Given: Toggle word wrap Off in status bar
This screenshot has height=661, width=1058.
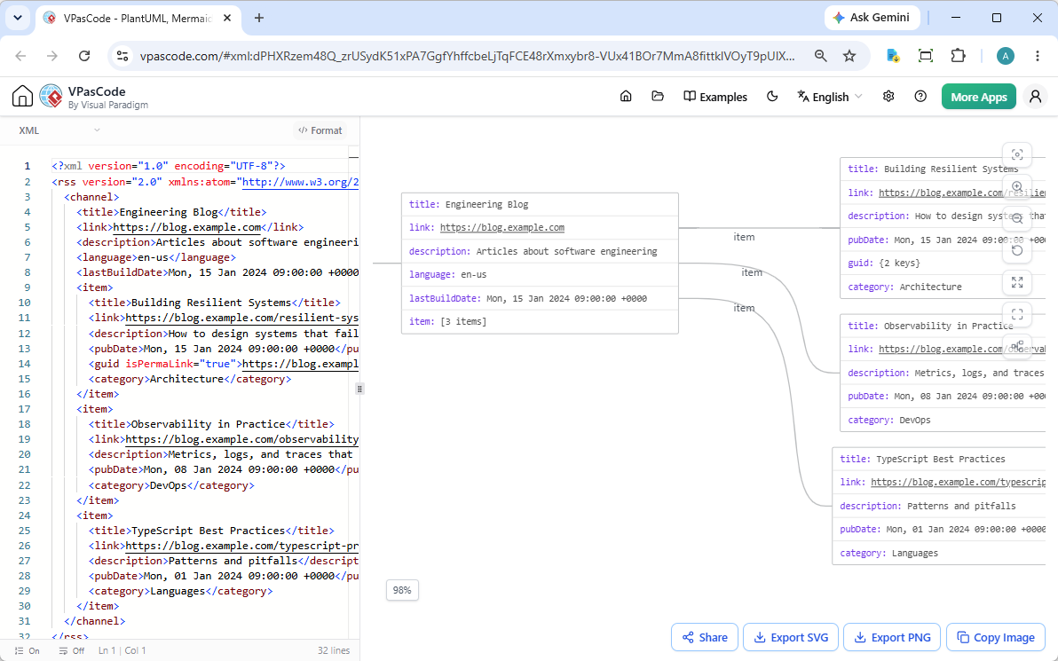Looking at the screenshot, I should [x=72, y=651].
